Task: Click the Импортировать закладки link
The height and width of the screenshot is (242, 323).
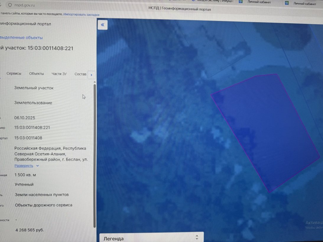Action: [81, 15]
